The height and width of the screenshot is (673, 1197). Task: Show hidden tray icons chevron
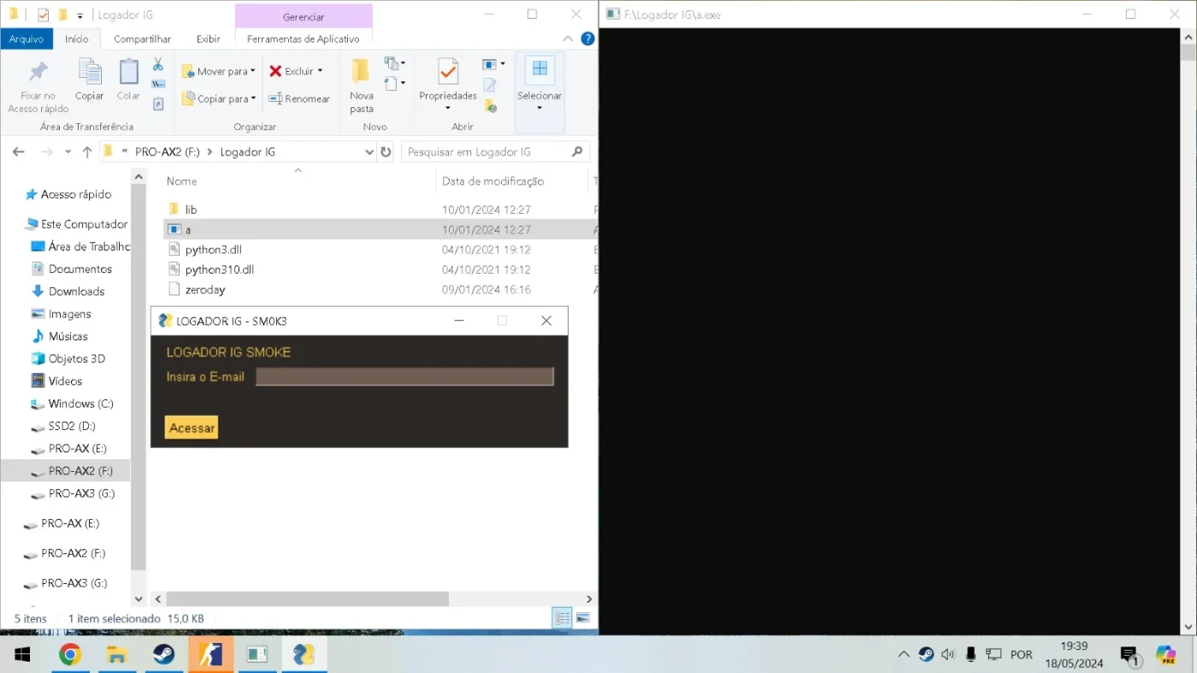click(x=904, y=655)
